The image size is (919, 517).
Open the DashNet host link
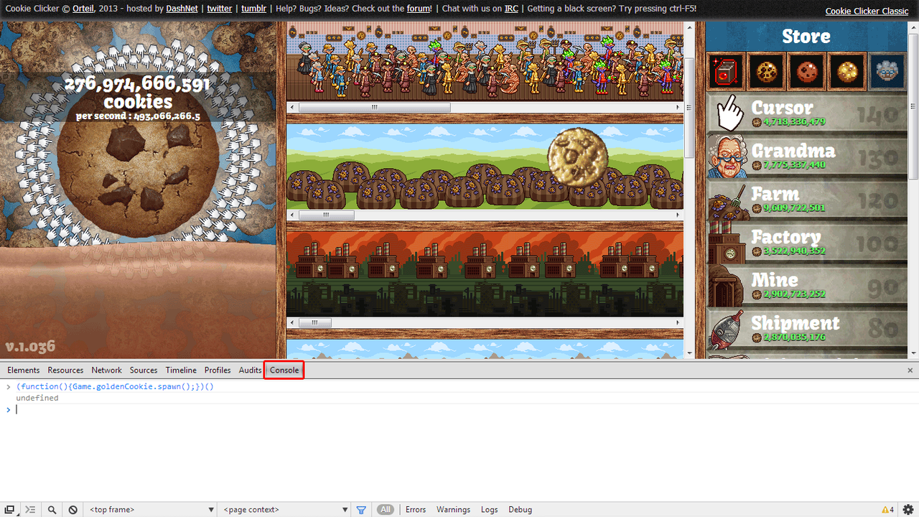[x=182, y=9]
